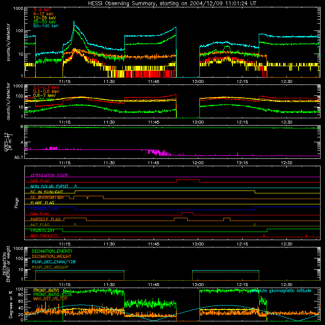Click the Degrees or % axis title
This screenshot has width=325, height=325.
[11, 304]
